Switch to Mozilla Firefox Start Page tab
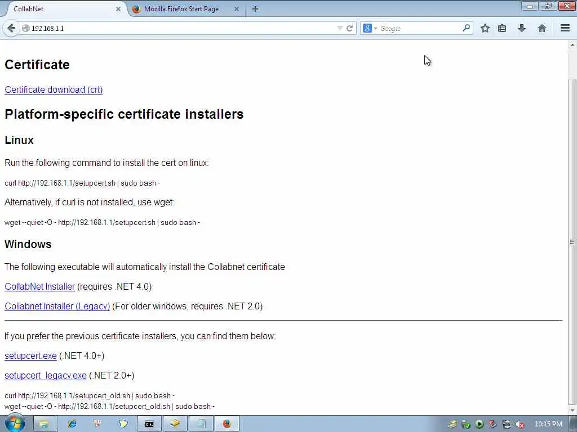This screenshot has width=577, height=432. pos(186,9)
